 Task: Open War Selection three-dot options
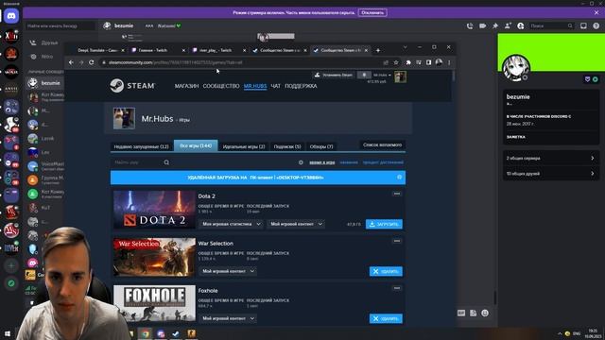[397, 241]
